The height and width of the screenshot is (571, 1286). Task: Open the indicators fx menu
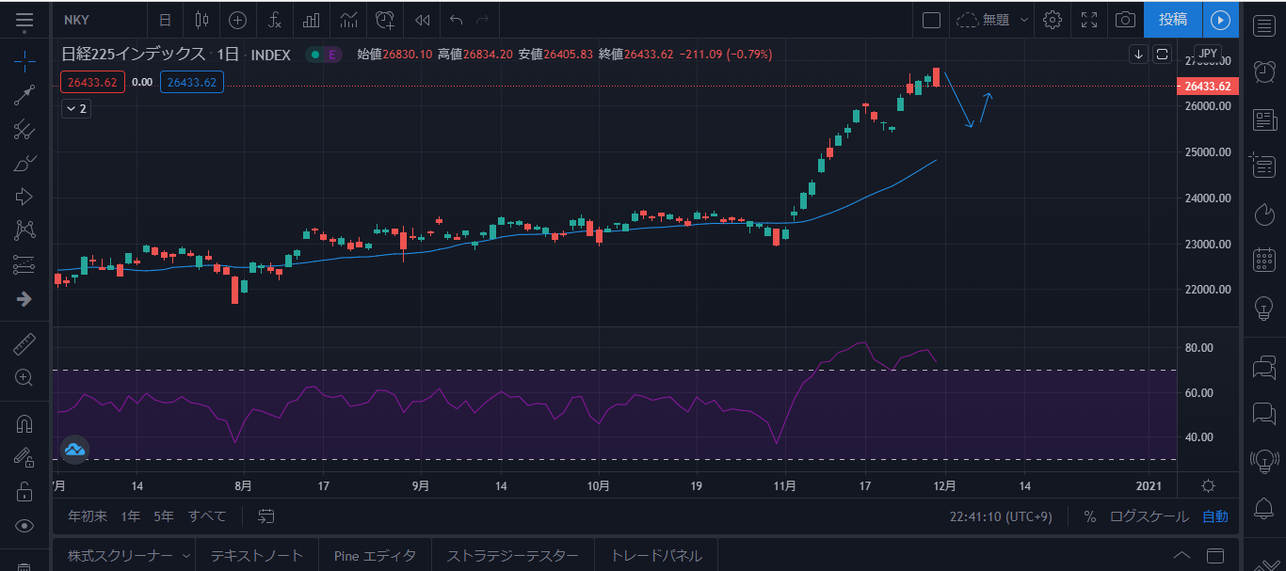point(275,20)
